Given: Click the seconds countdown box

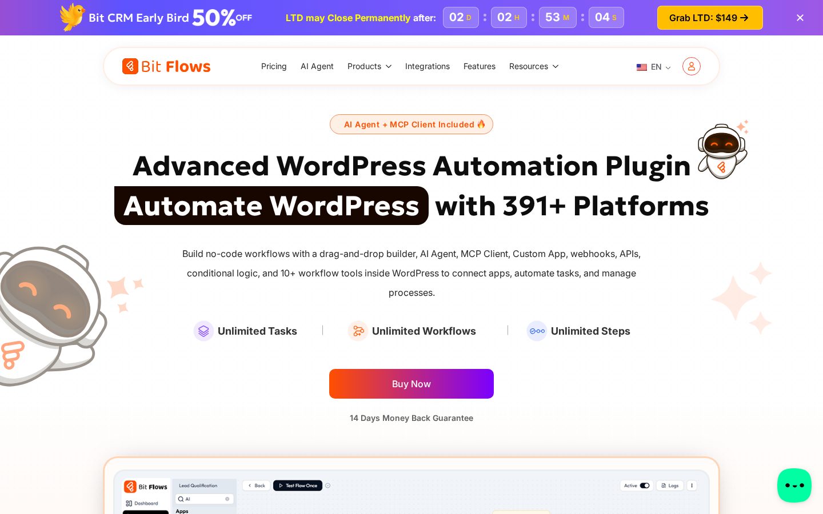Looking at the screenshot, I should tap(606, 18).
